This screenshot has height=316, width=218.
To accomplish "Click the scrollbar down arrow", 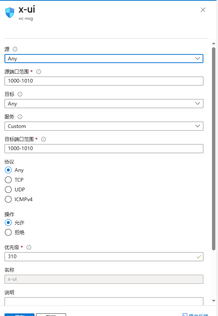I will [x=214, y=301].
